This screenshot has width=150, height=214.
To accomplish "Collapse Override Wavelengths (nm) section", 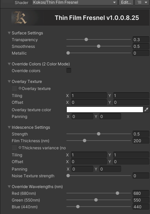I will pyautogui.click(x=9, y=187).
